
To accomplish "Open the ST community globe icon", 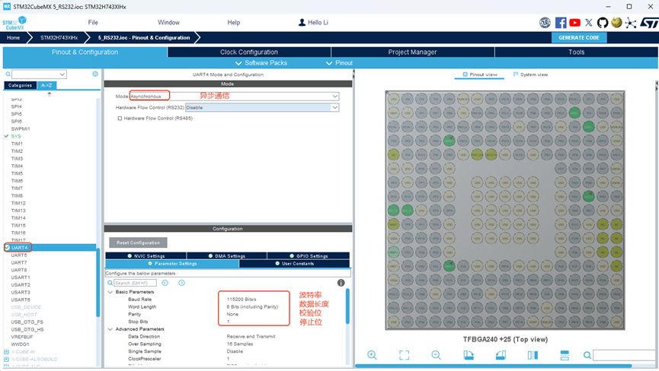I will [x=616, y=22].
